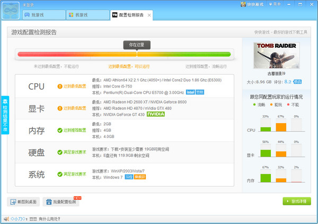Click the raccoon avatar logo

point(11,11)
